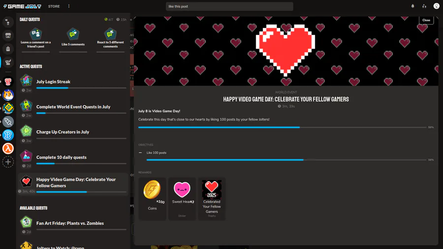The image size is (443, 249).
Task: Click the WORLD EVENT label
Action: (x=286, y=93)
